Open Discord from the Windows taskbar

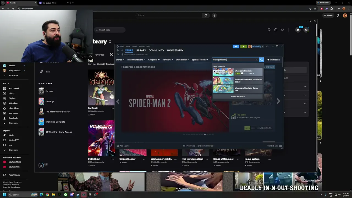(x=71, y=195)
